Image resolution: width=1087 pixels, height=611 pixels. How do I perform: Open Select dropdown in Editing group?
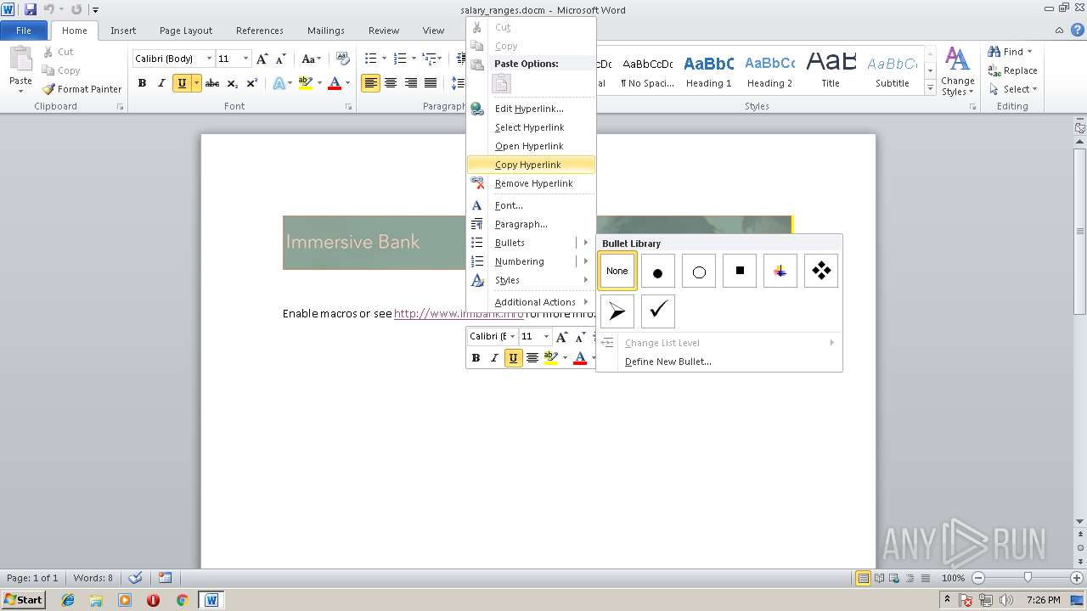pos(1012,89)
